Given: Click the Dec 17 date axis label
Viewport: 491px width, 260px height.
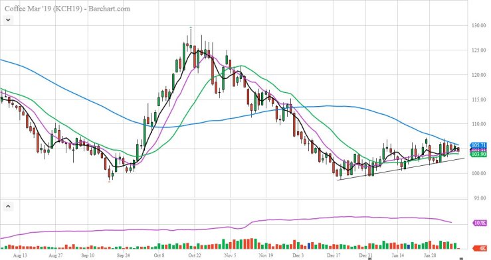Looking at the screenshot, I should [x=334, y=255].
